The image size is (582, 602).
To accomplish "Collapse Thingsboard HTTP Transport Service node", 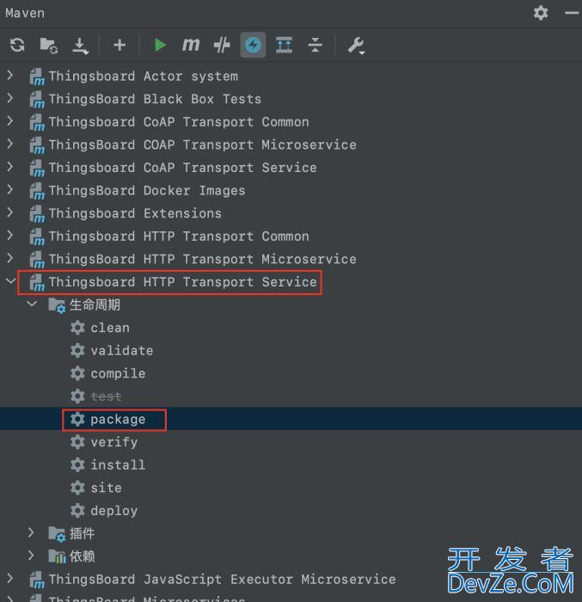I will [10, 280].
